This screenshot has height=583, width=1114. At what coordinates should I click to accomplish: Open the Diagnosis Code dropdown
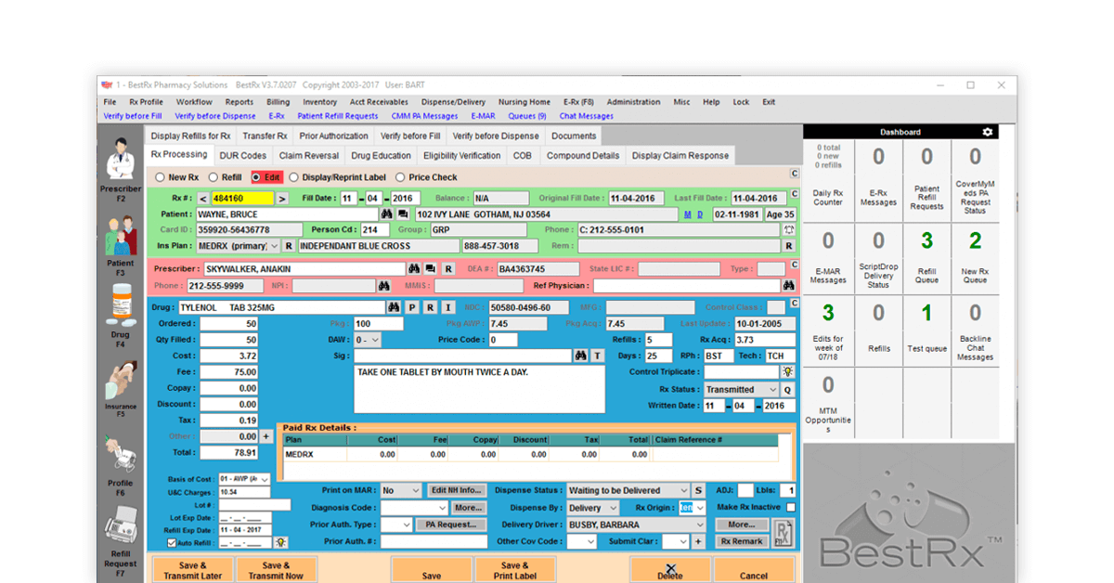click(x=442, y=508)
